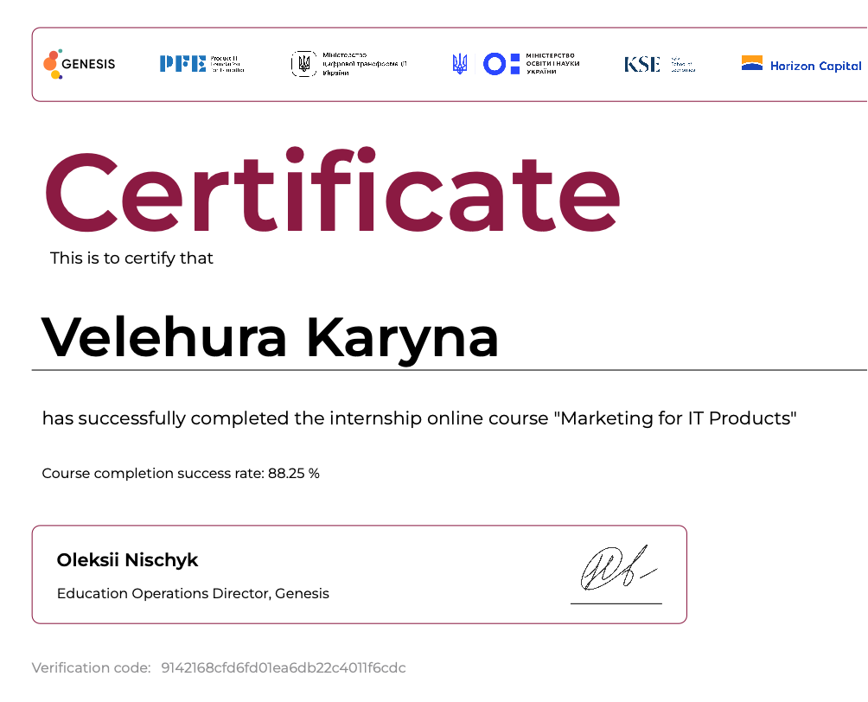Click the PFE logo
868x702 pixels.
(202, 64)
